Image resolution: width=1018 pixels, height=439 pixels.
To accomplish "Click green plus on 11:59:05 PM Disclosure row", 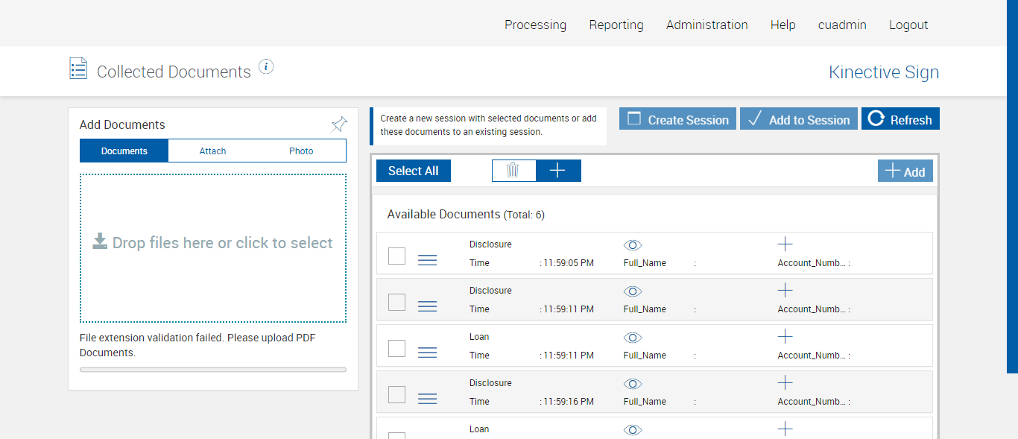I will point(785,244).
